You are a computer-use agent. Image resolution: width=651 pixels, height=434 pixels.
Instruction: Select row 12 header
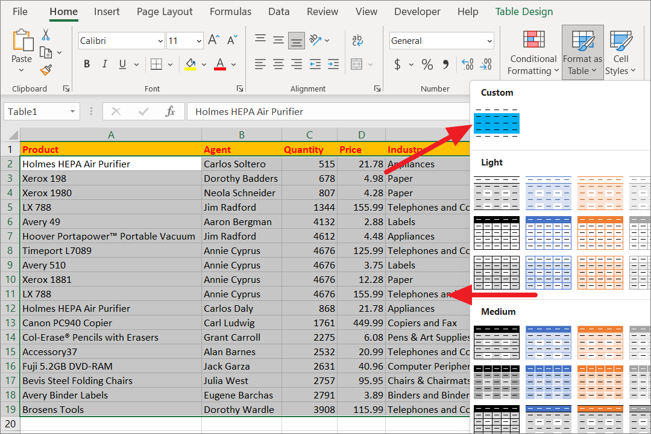10,308
